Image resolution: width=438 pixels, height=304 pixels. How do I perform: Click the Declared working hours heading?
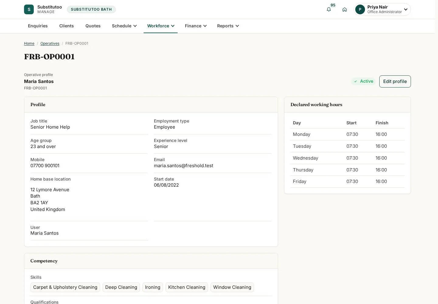(x=316, y=105)
